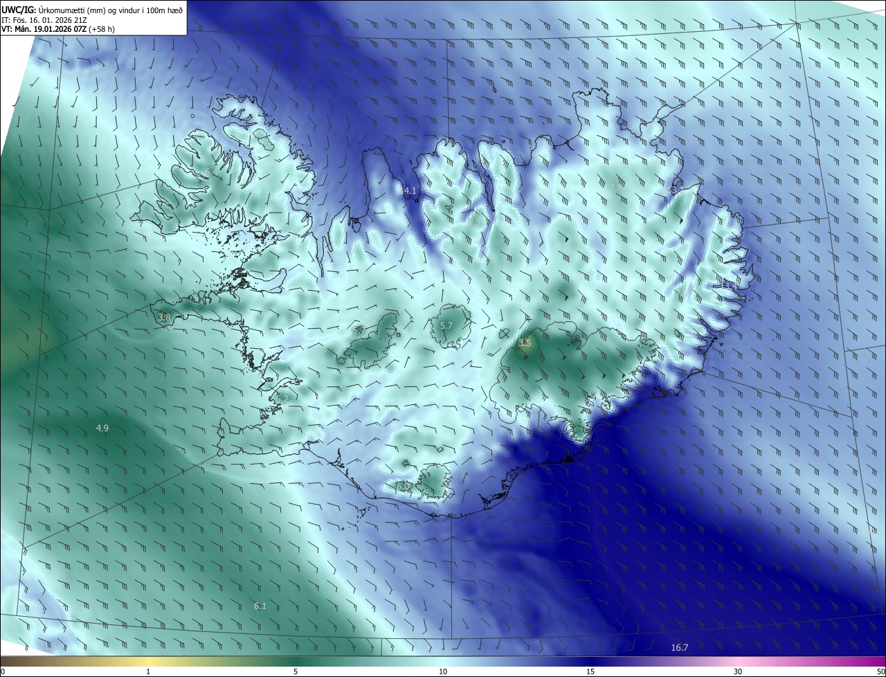Image resolution: width=886 pixels, height=677 pixels.
Task: Select the 30 tick on the color scale
Action: click(x=738, y=671)
